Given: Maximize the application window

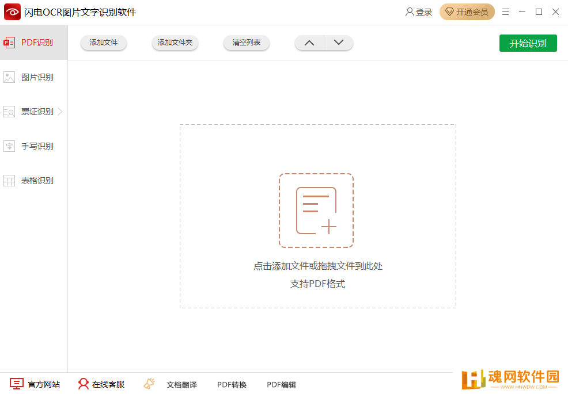Looking at the screenshot, I should (539, 12).
